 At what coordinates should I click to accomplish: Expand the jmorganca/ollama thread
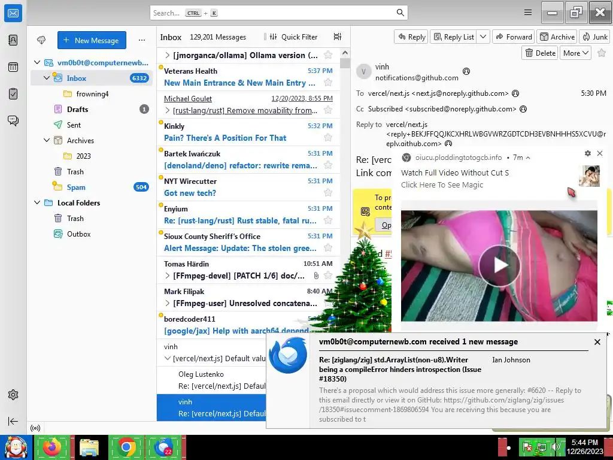[x=168, y=55]
